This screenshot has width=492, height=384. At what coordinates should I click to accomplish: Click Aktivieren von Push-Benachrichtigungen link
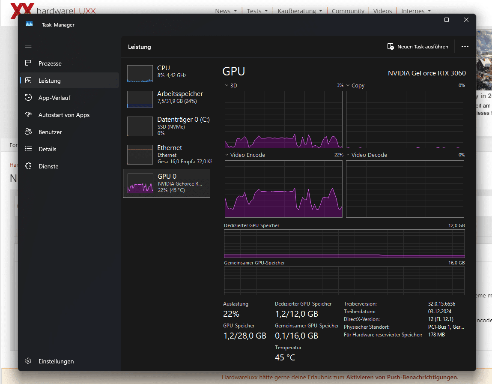click(x=401, y=377)
